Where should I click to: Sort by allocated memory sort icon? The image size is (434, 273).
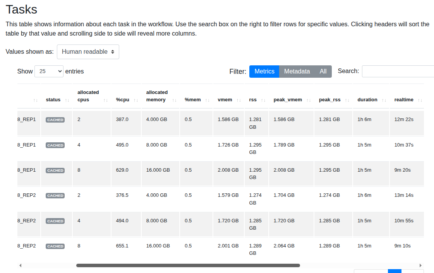point(175,100)
